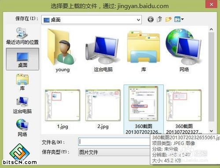Select 库 in the places sidebar
The width and height of the screenshot is (220, 168).
coord(22,82)
